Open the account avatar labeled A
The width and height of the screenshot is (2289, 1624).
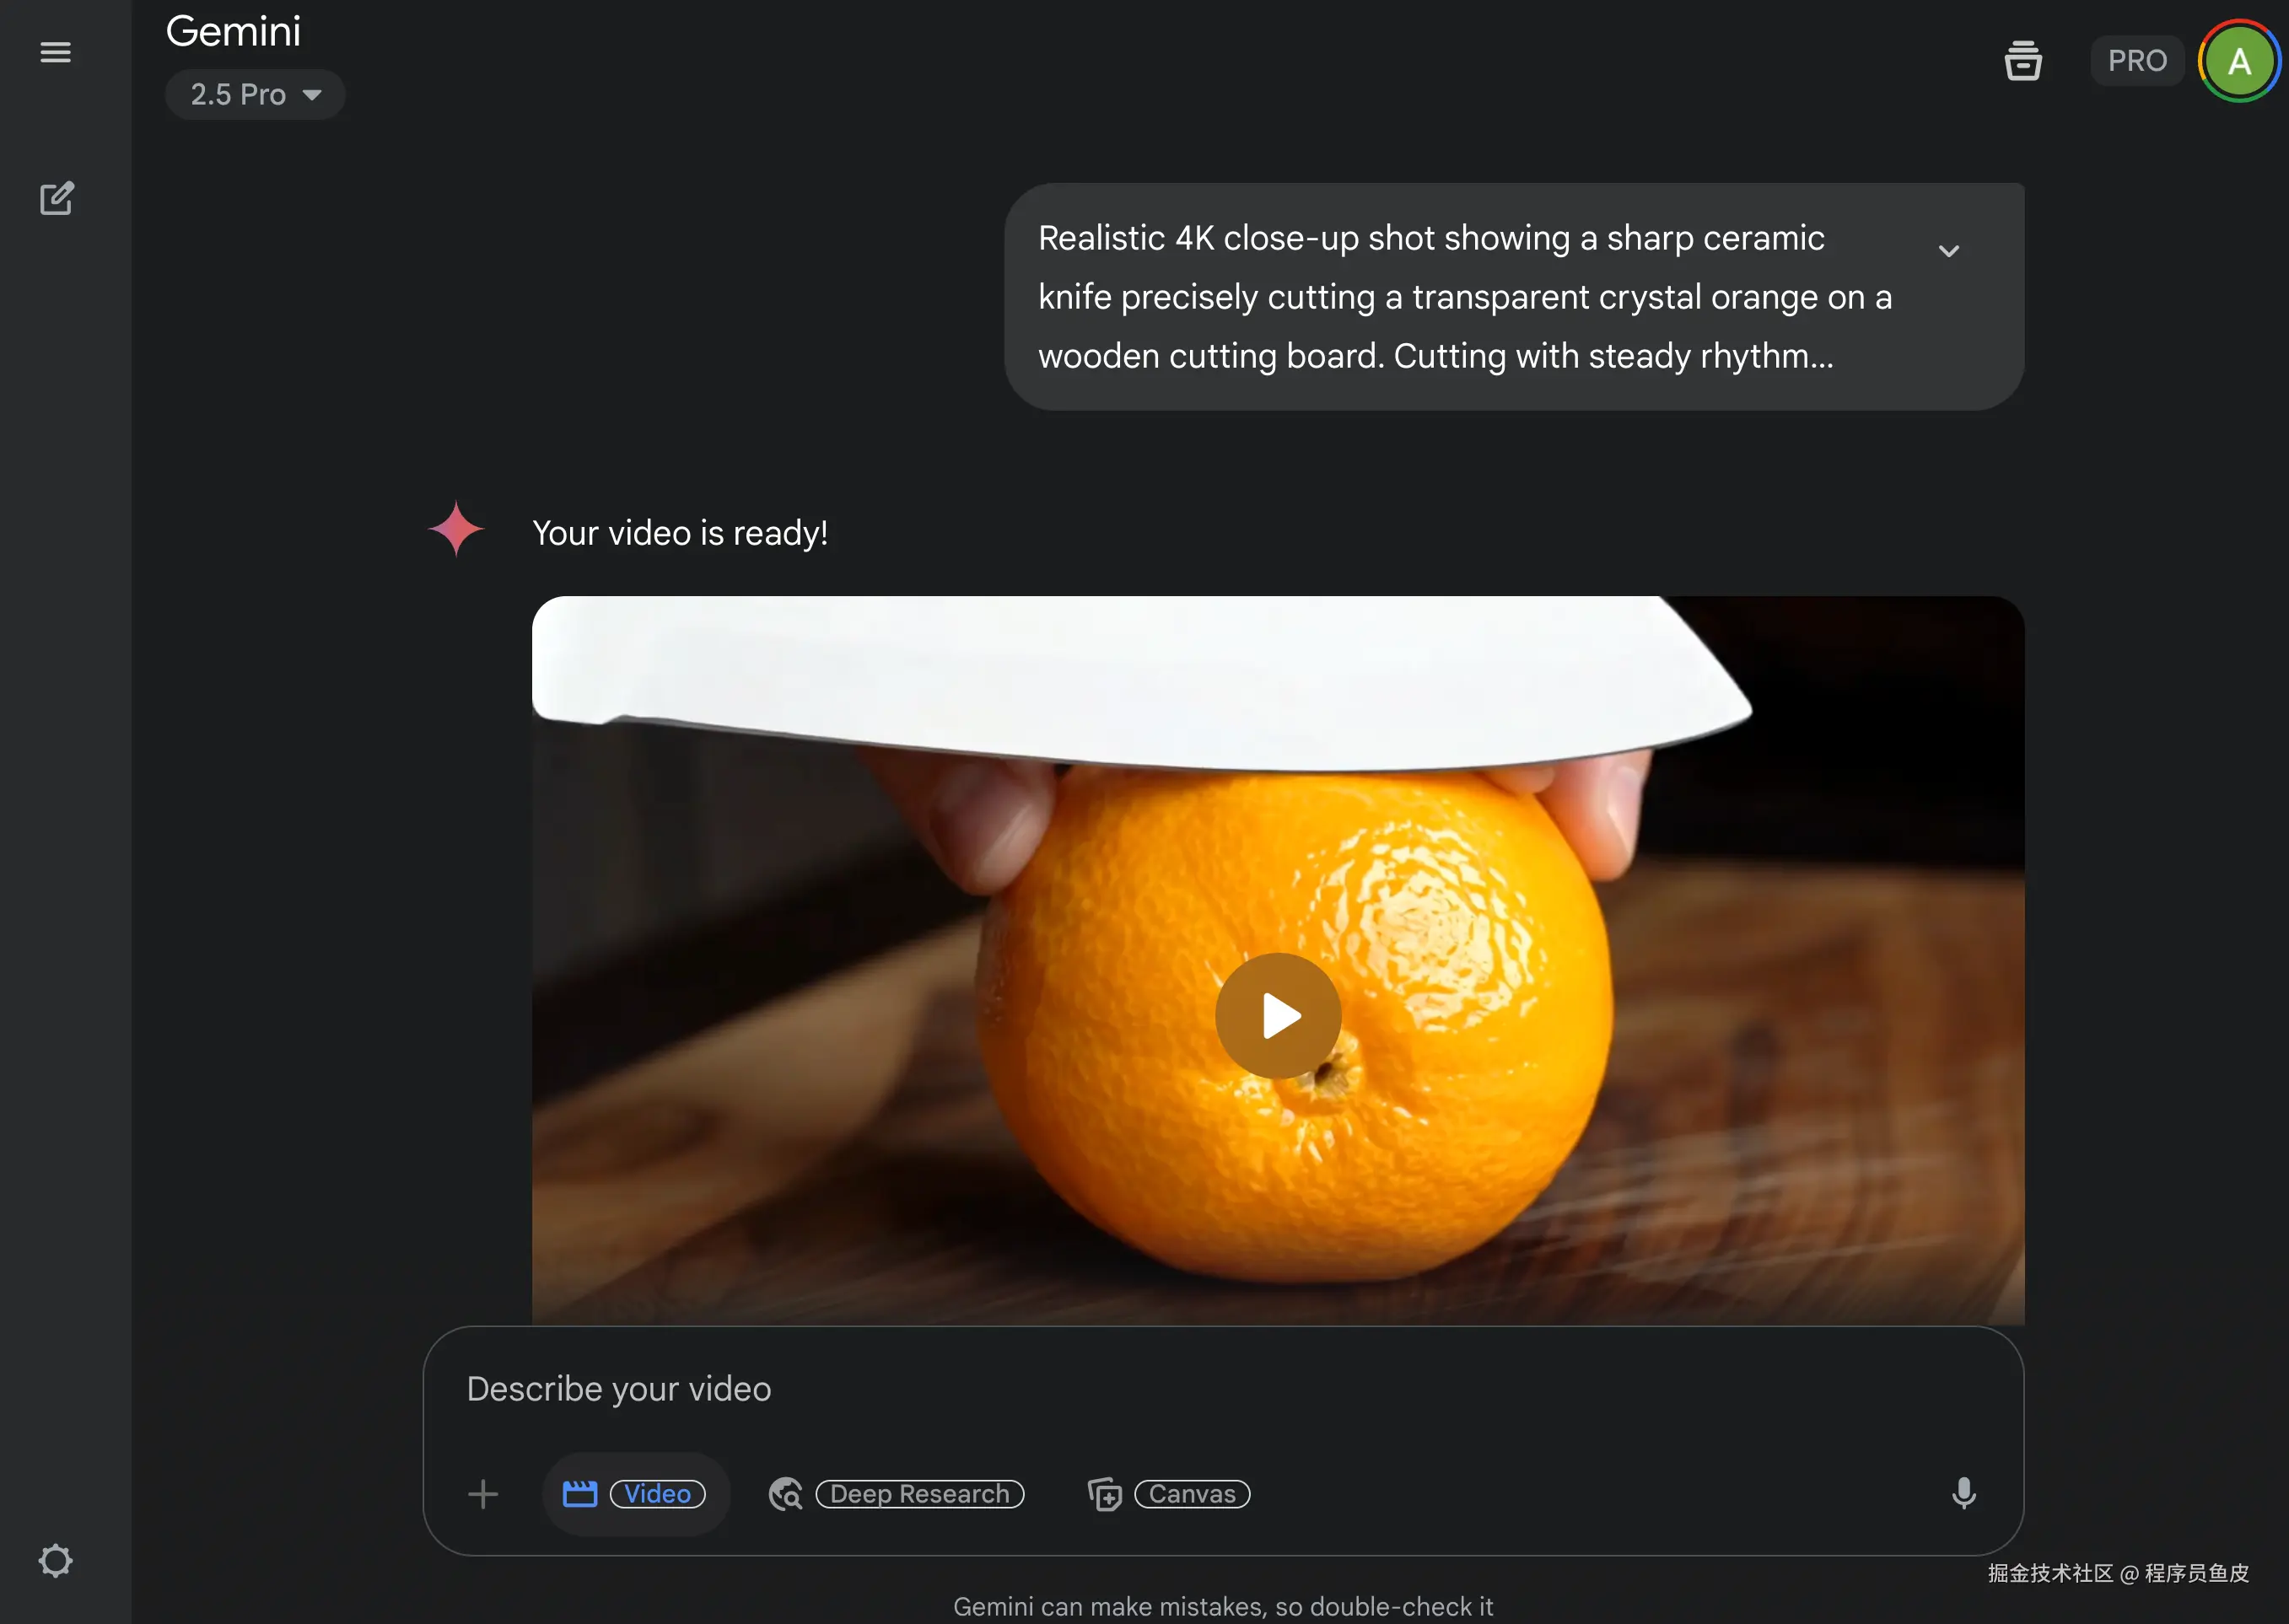[2239, 61]
